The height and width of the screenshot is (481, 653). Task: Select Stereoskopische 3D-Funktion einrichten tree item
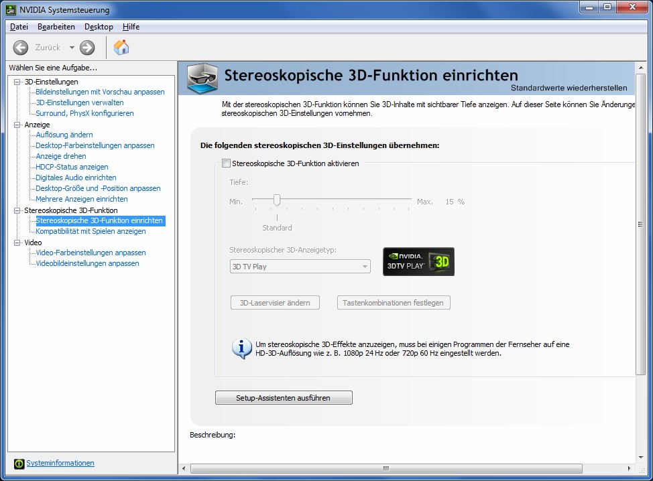coord(101,220)
